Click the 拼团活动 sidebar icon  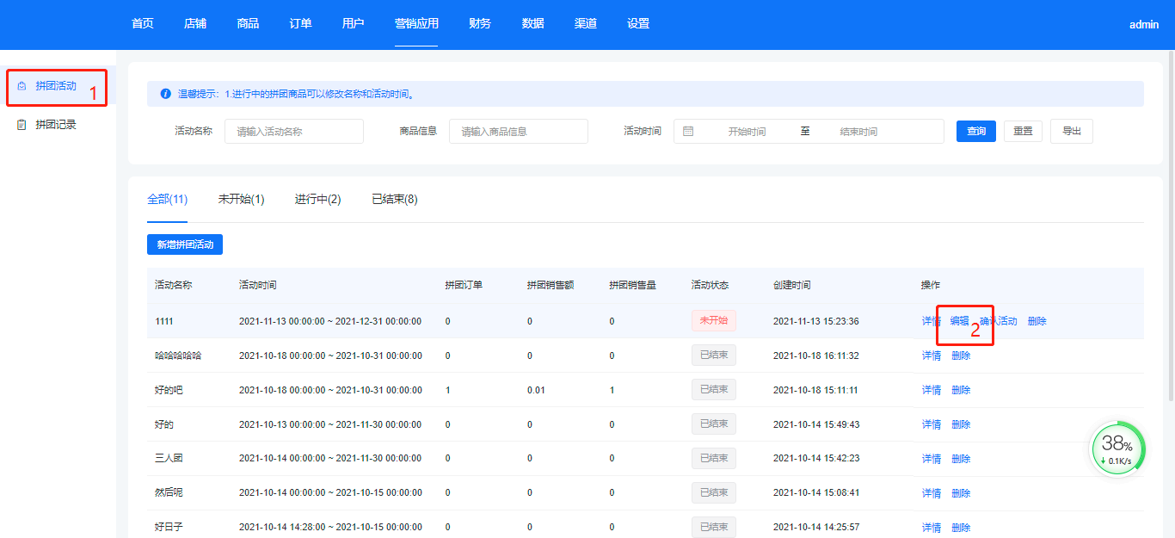(22, 86)
